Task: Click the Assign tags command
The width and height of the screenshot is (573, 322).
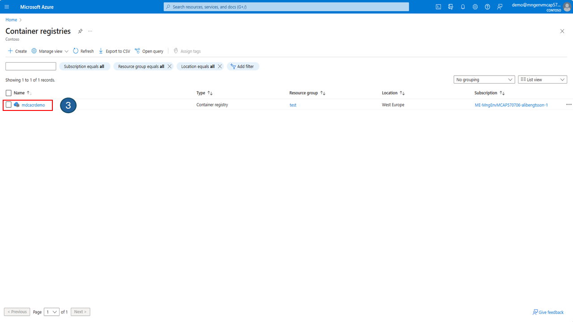Action: 187,51
